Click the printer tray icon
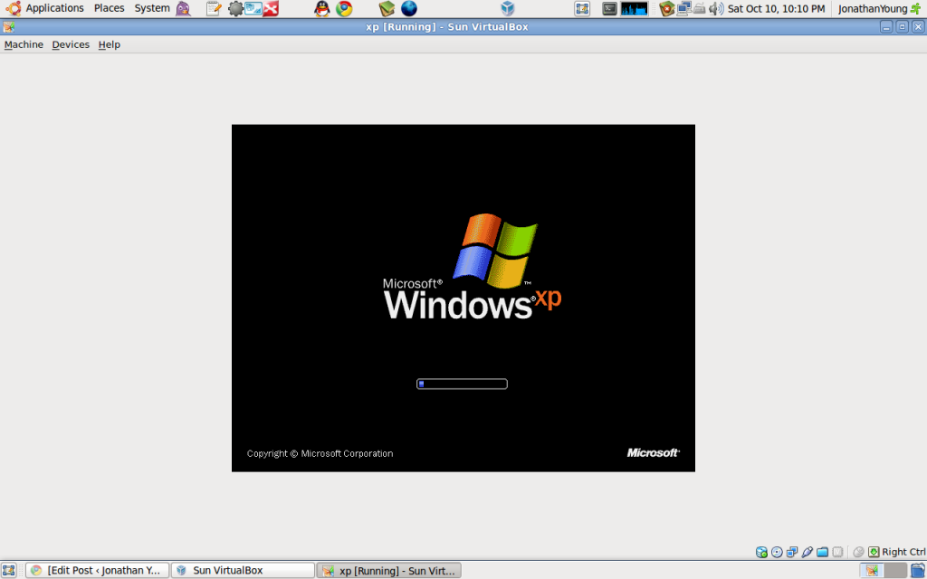 [700, 8]
